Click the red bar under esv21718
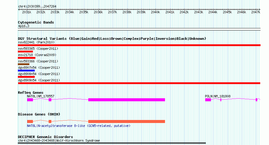This screenshot has height=145, width=269. click(27, 58)
